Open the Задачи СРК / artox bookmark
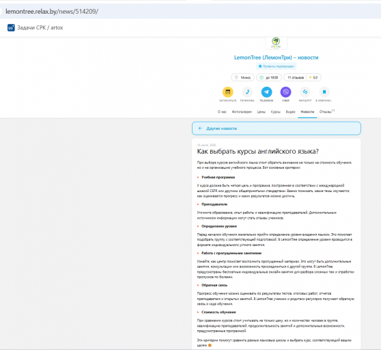Image resolution: width=381 pixels, height=350 pixels. 36,28
